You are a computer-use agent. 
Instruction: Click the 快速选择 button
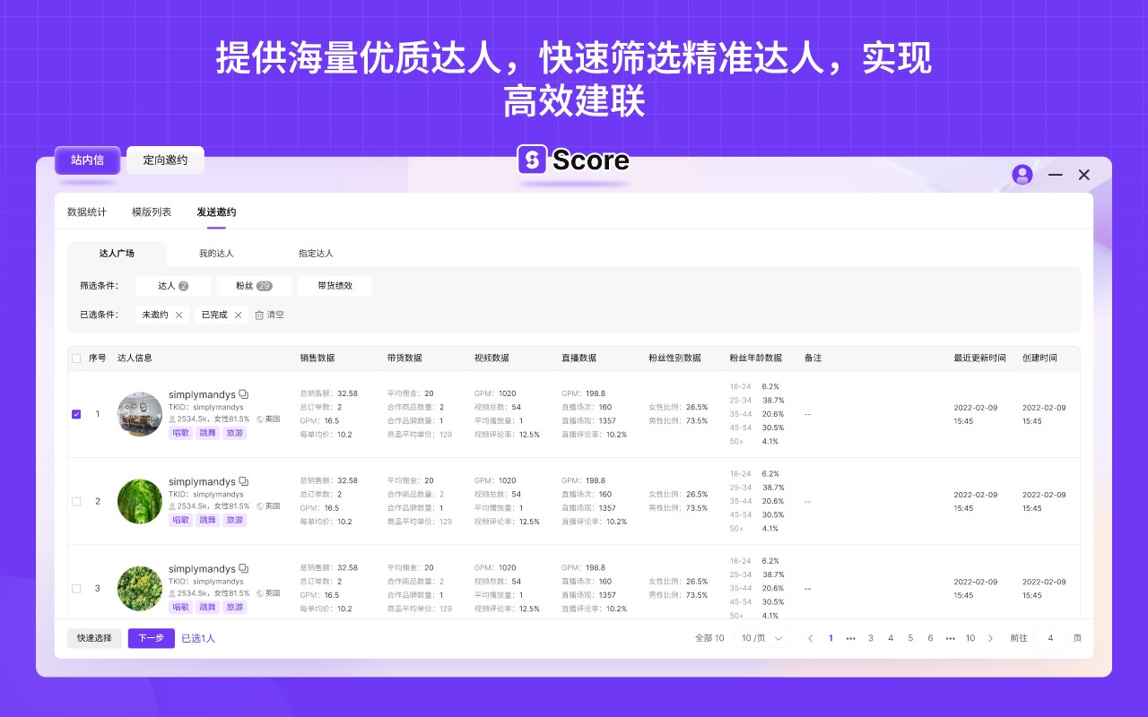94,638
